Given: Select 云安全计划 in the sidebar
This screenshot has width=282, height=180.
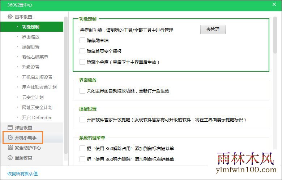Looking at the screenshot, I should point(33,98).
